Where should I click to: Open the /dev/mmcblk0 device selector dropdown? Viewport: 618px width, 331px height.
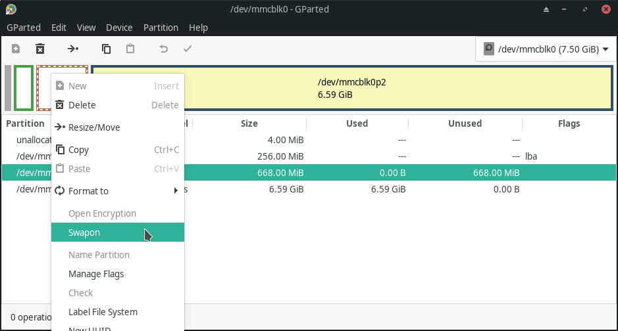[546, 49]
